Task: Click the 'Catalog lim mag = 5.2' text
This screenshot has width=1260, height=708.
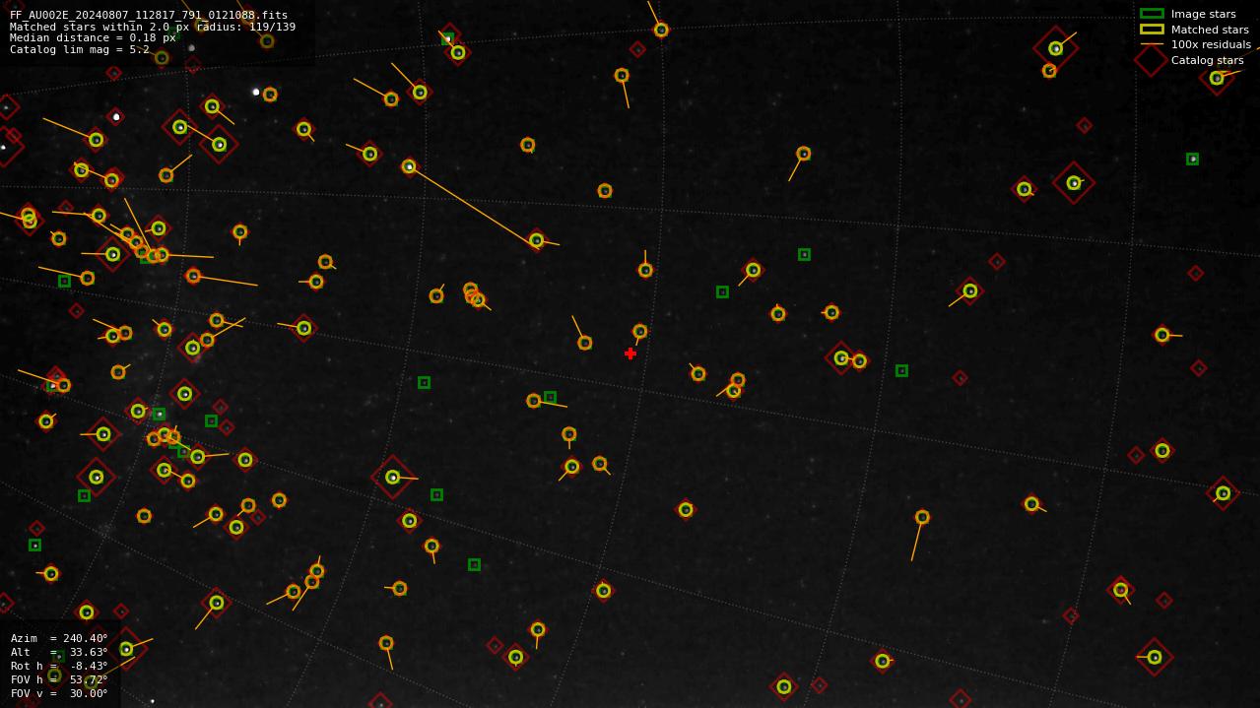Action: tap(80, 50)
